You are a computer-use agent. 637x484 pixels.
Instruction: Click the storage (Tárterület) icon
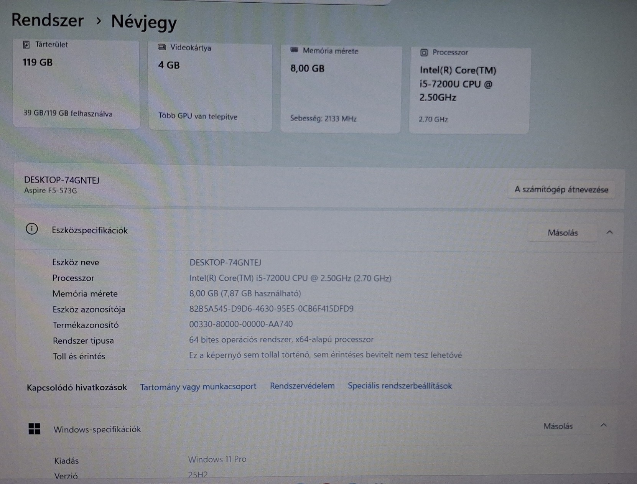tap(26, 45)
